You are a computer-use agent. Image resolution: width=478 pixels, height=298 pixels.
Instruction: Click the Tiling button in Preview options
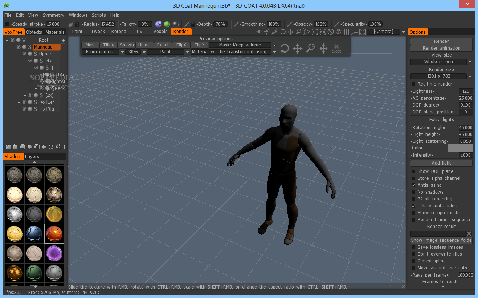[x=109, y=45]
